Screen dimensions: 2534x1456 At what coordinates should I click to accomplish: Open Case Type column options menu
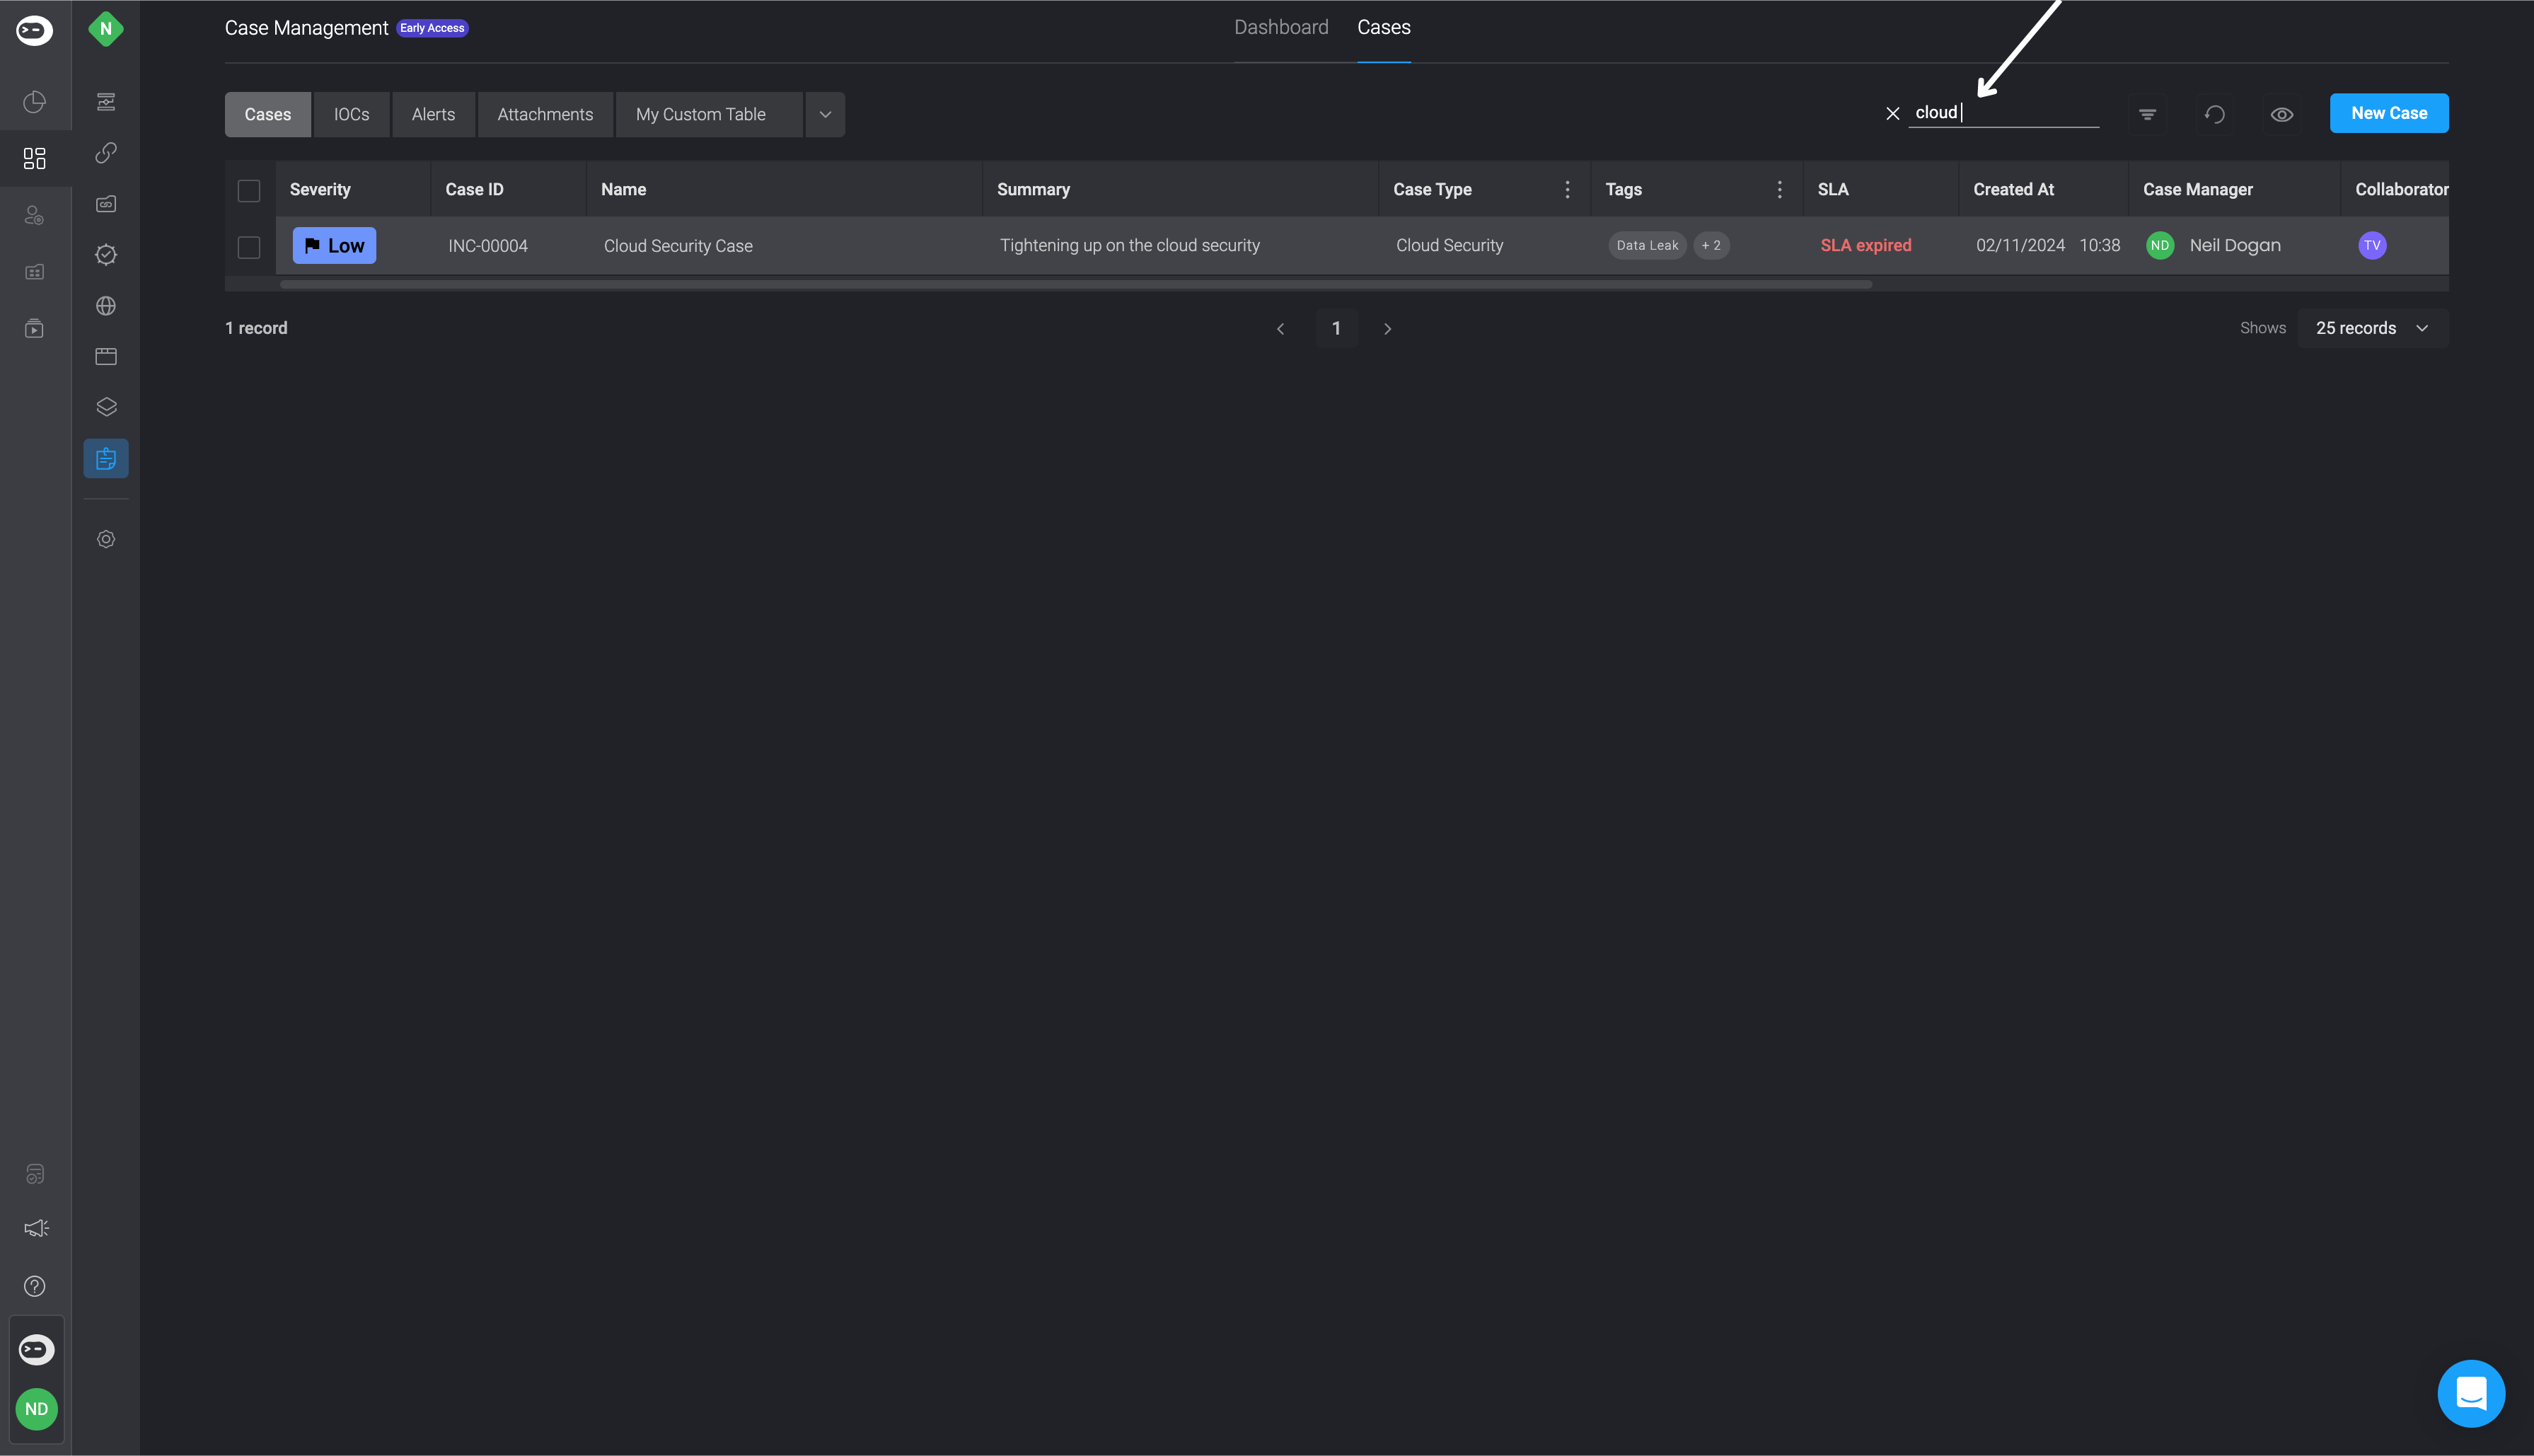coord(1566,189)
